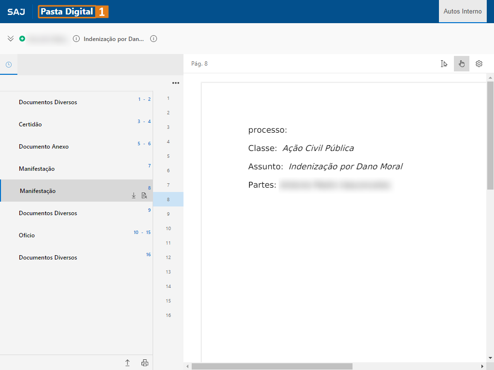Download the selected Manifestação document

pyautogui.click(x=134, y=196)
